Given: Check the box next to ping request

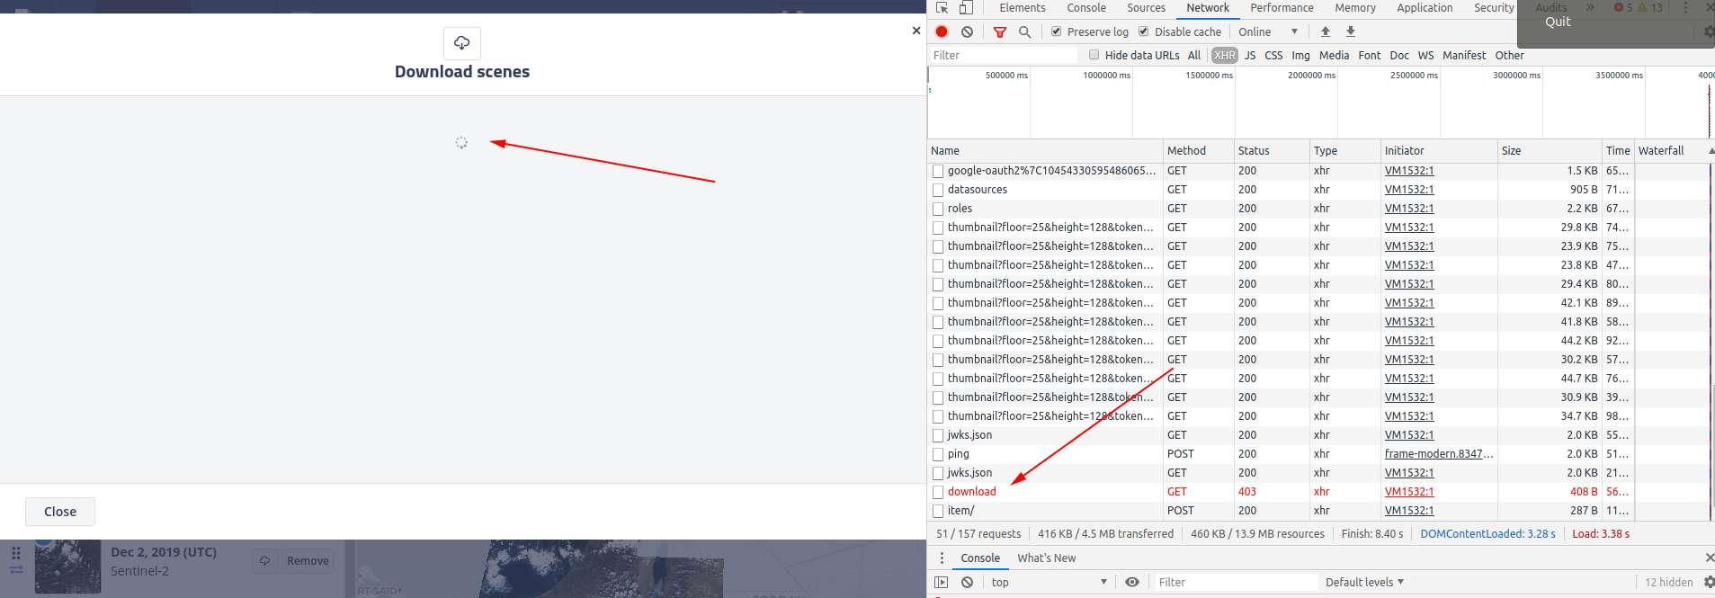Looking at the screenshot, I should pos(938,454).
